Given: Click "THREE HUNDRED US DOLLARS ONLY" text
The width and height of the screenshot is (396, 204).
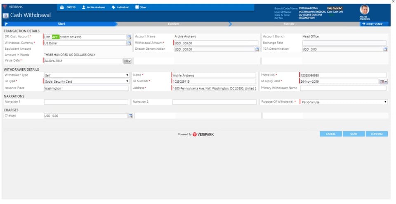Looking at the screenshot, I should click(70, 55).
